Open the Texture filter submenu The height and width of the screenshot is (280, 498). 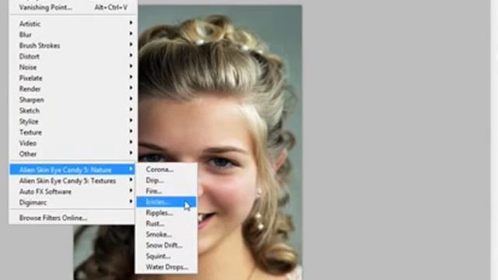[x=73, y=132]
